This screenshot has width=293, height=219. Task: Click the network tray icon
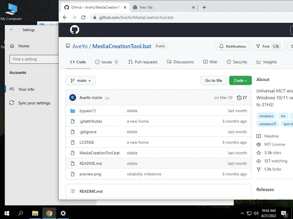[249, 213]
